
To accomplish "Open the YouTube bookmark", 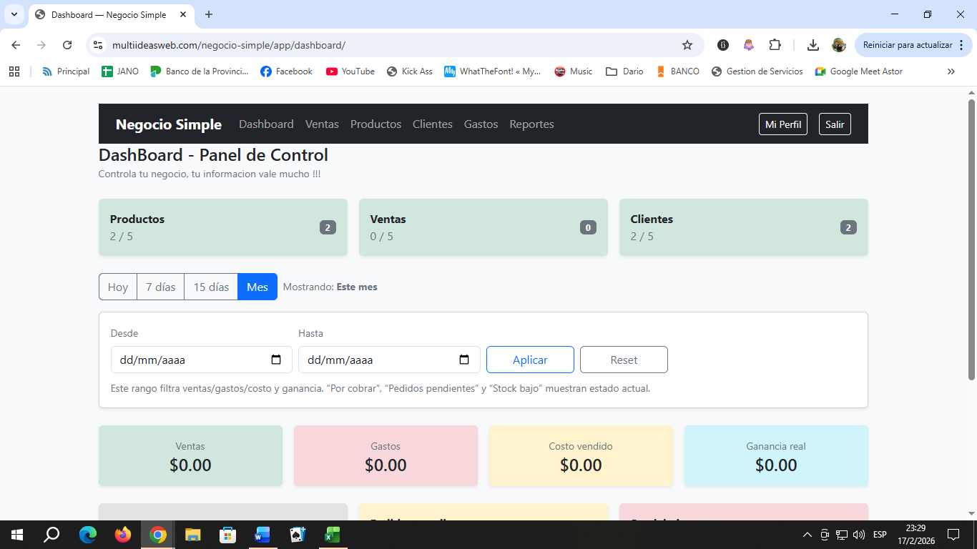I will (x=350, y=71).
